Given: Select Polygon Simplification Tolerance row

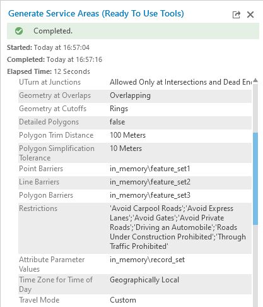Looking at the screenshot, I should click(x=135, y=153).
